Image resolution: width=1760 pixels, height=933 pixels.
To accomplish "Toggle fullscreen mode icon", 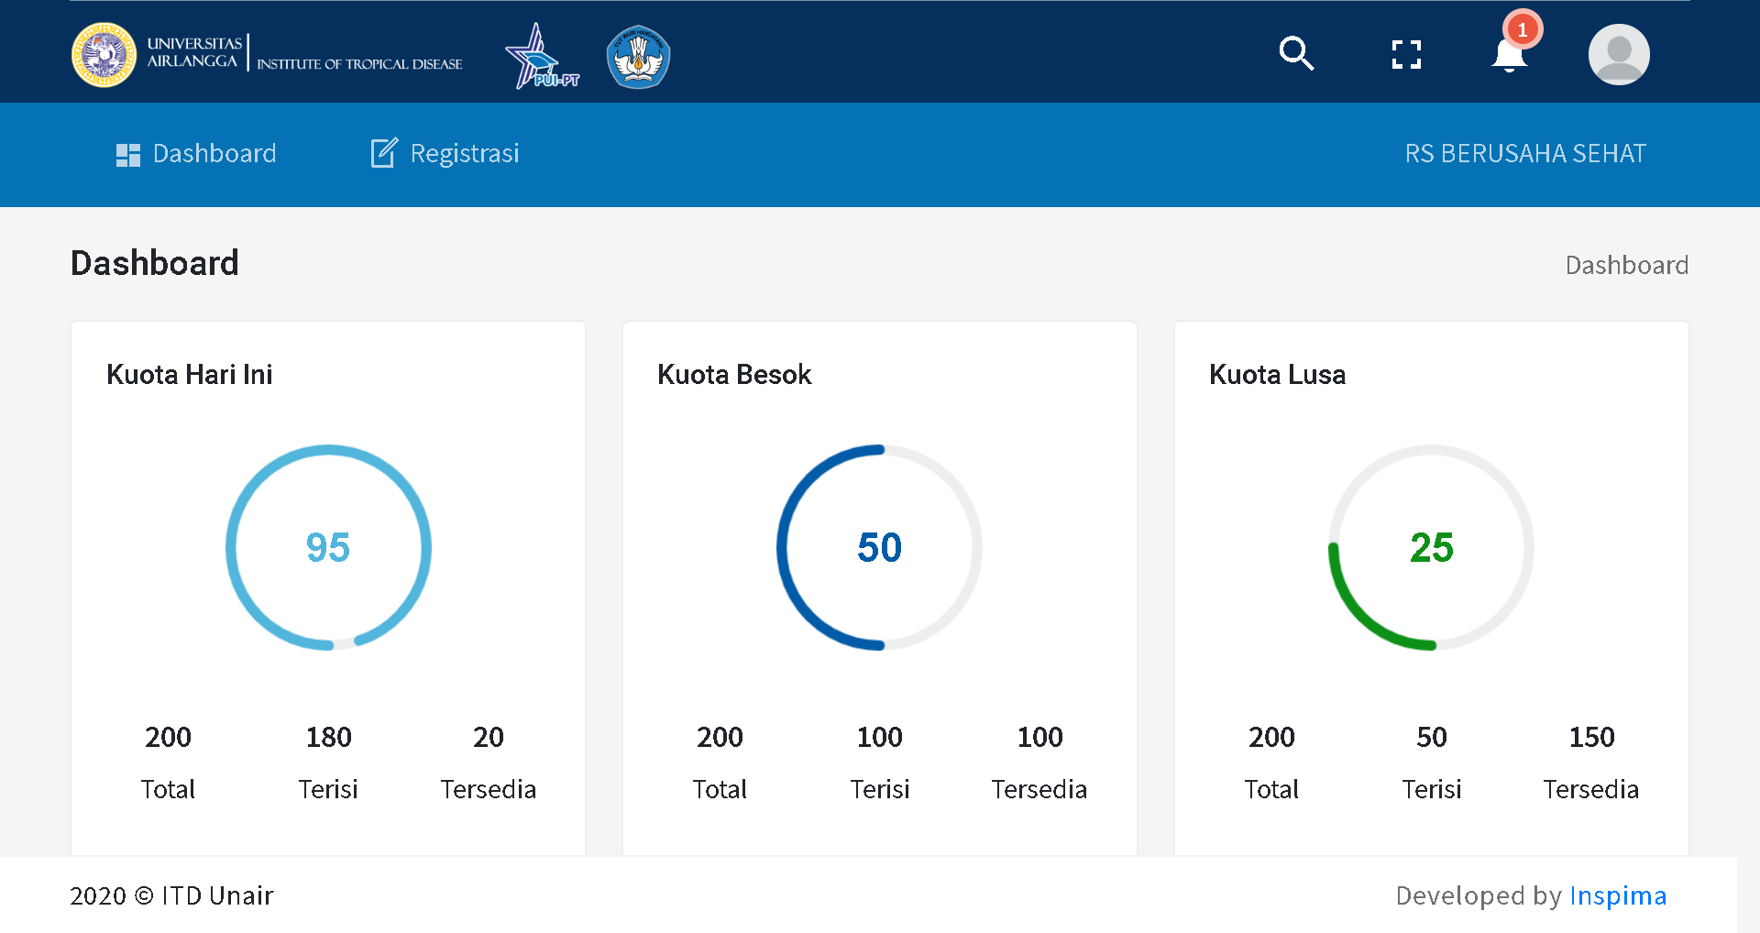I will (1406, 55).
